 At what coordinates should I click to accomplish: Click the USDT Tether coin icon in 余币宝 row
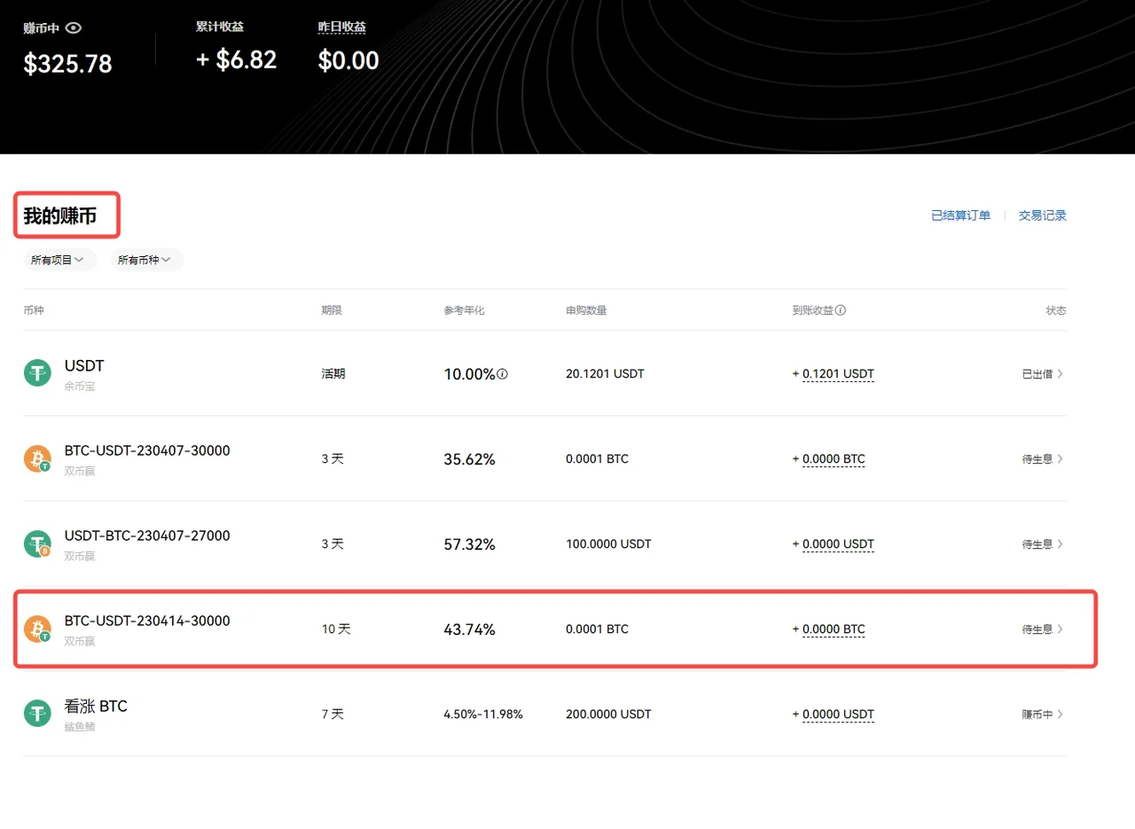(37, 373)
